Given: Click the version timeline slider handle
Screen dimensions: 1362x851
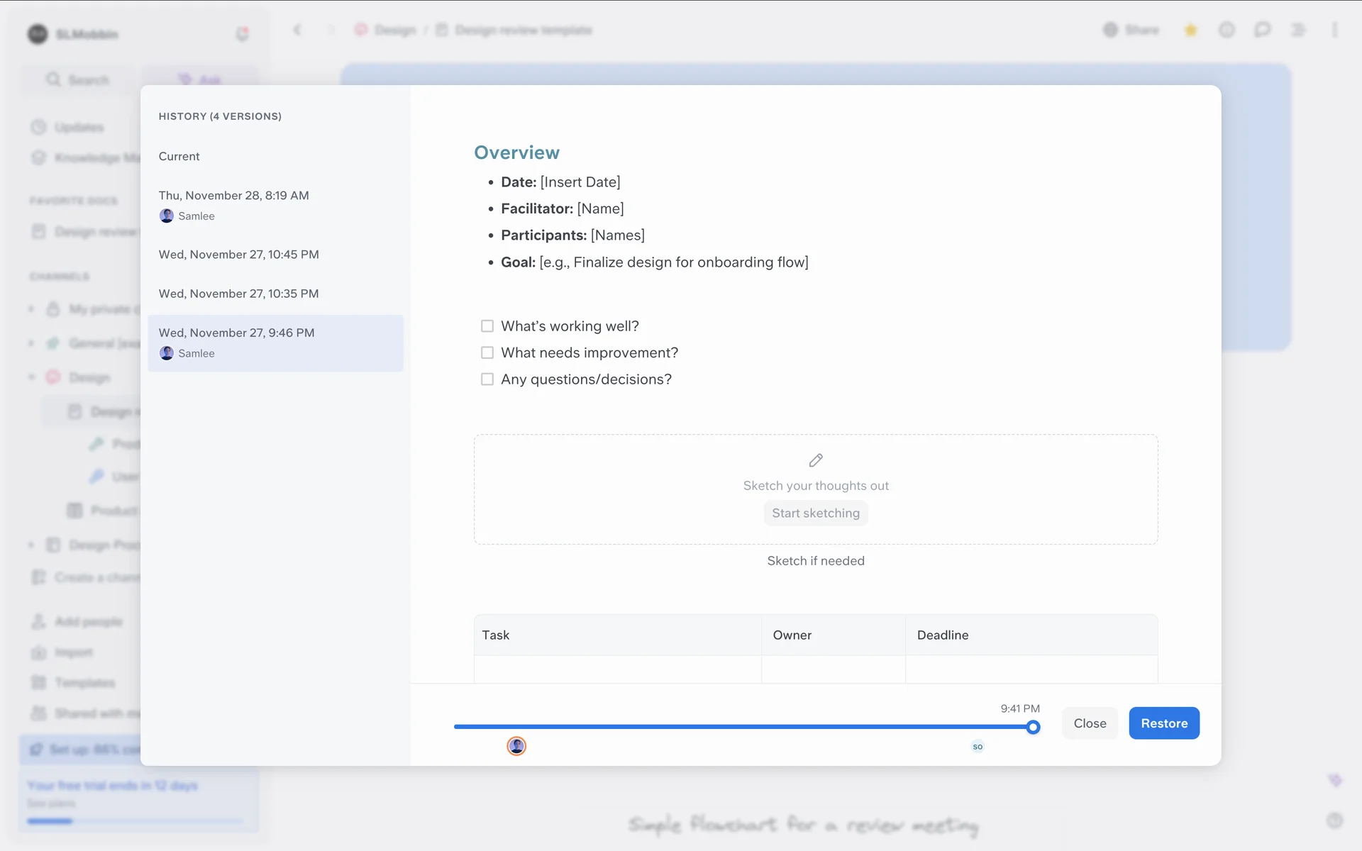Looking at the screenshot, I should pos(1034,727).
